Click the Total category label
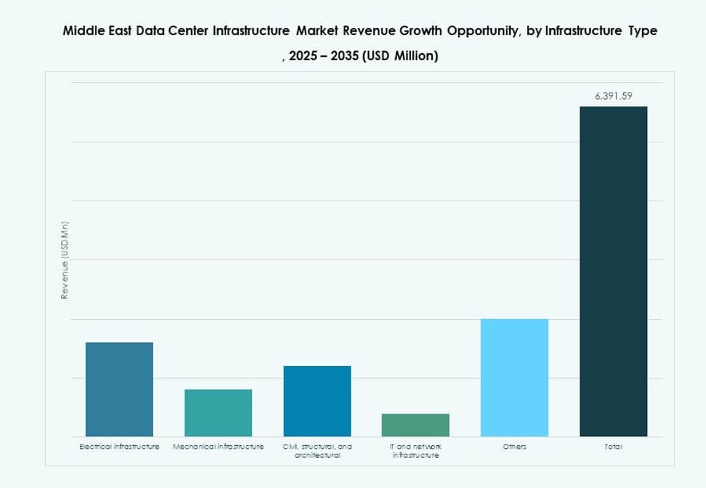 pos(613,445)
